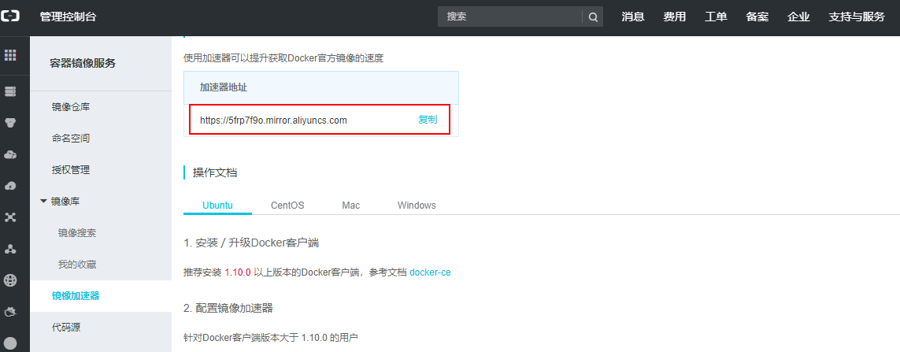
Task: Click the 加速器地址 header label
Action: (224, 88)
